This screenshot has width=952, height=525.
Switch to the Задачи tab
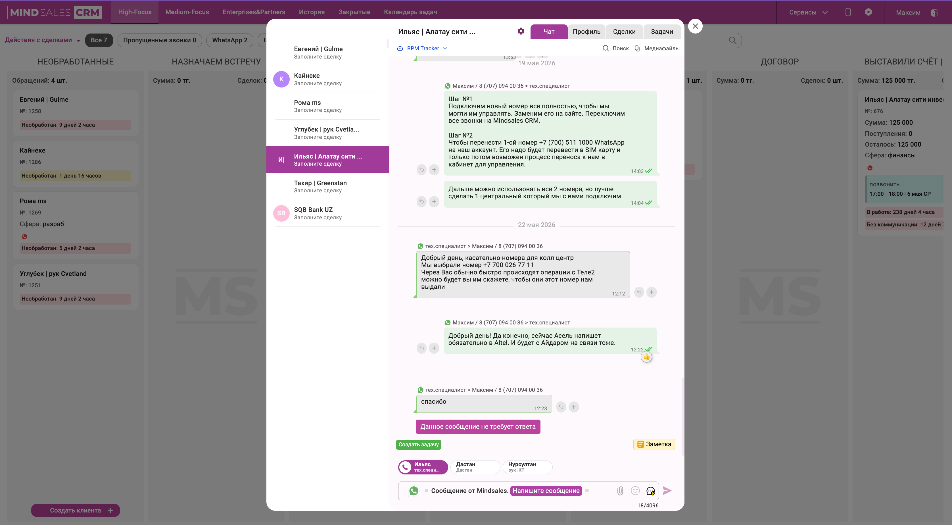point(662,32)
